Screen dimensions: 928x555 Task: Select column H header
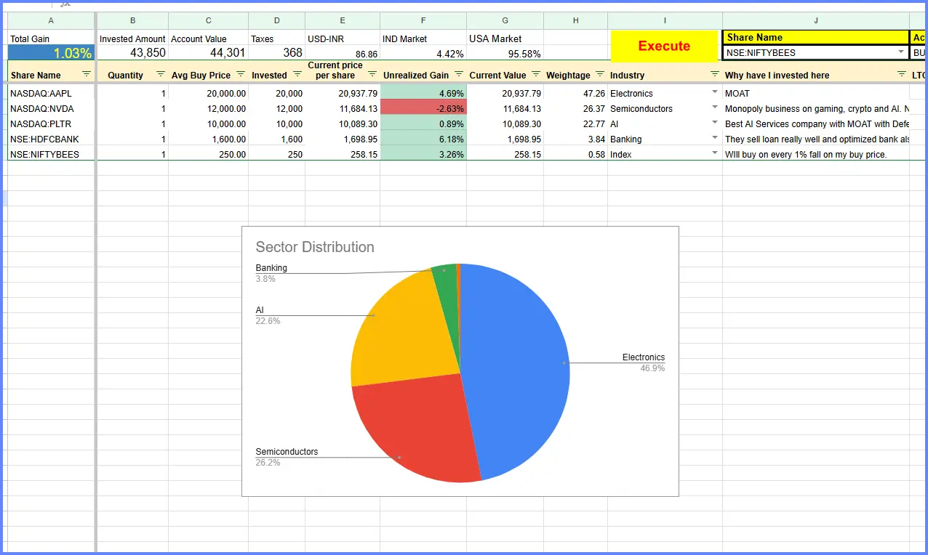pos(575,20)
